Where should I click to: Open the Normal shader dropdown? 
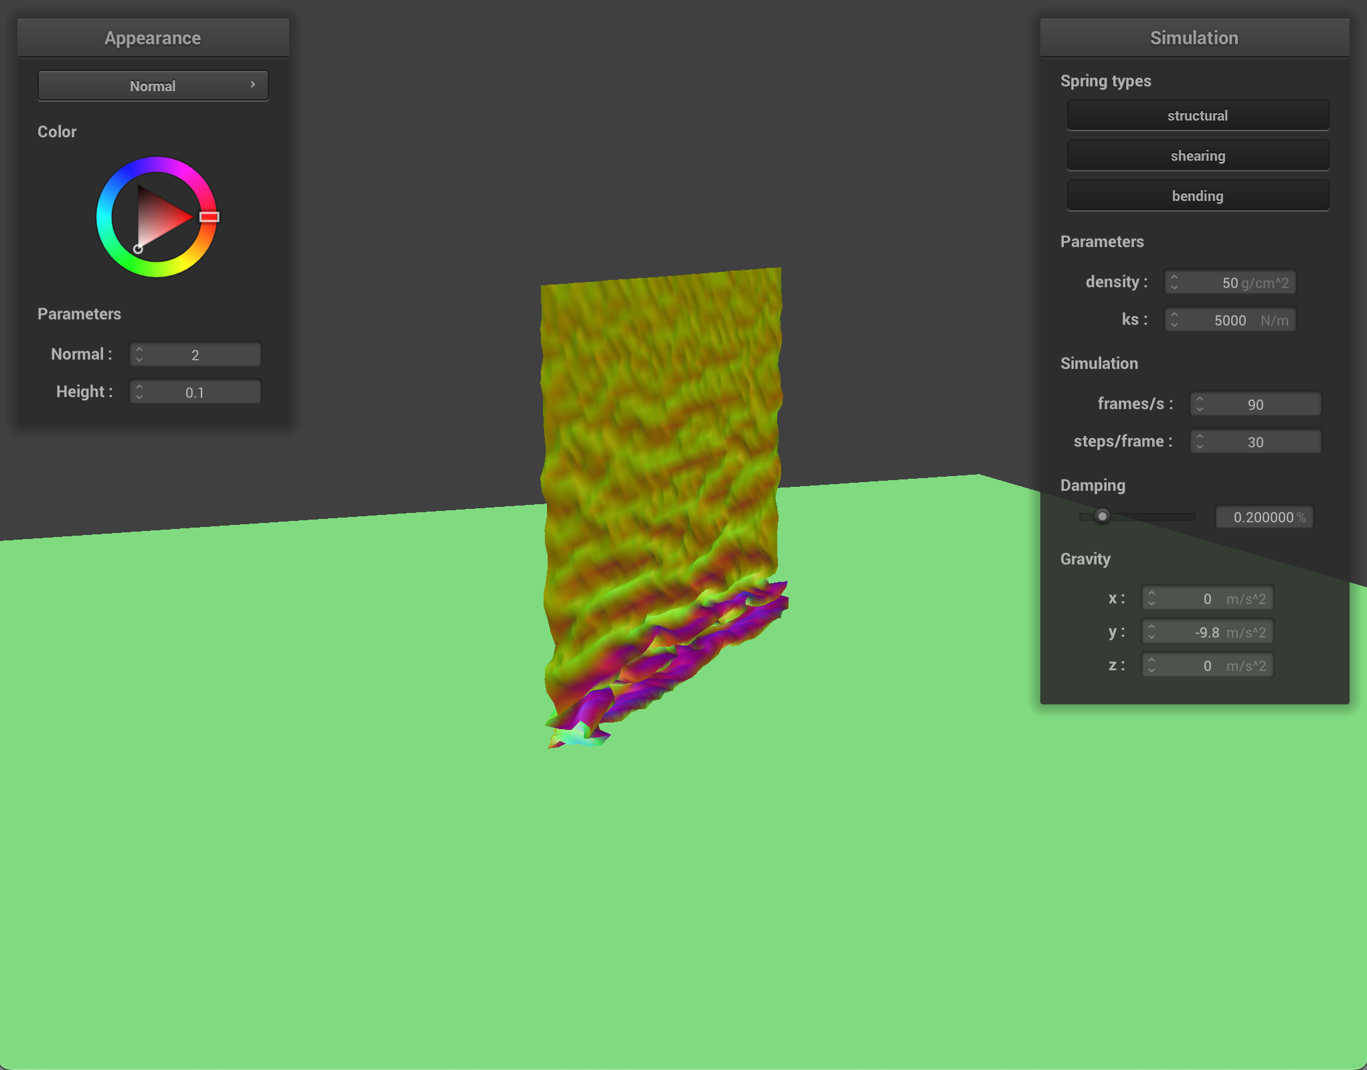(153, 86)
